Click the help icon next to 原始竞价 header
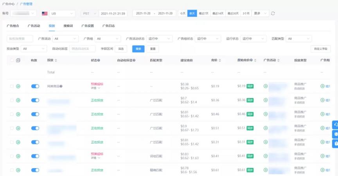The image size is (338, 176). point(251,60)
